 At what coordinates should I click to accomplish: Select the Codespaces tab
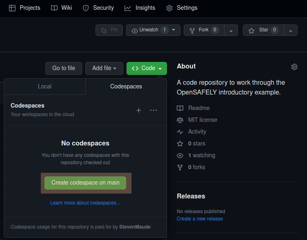click(126, 86)
